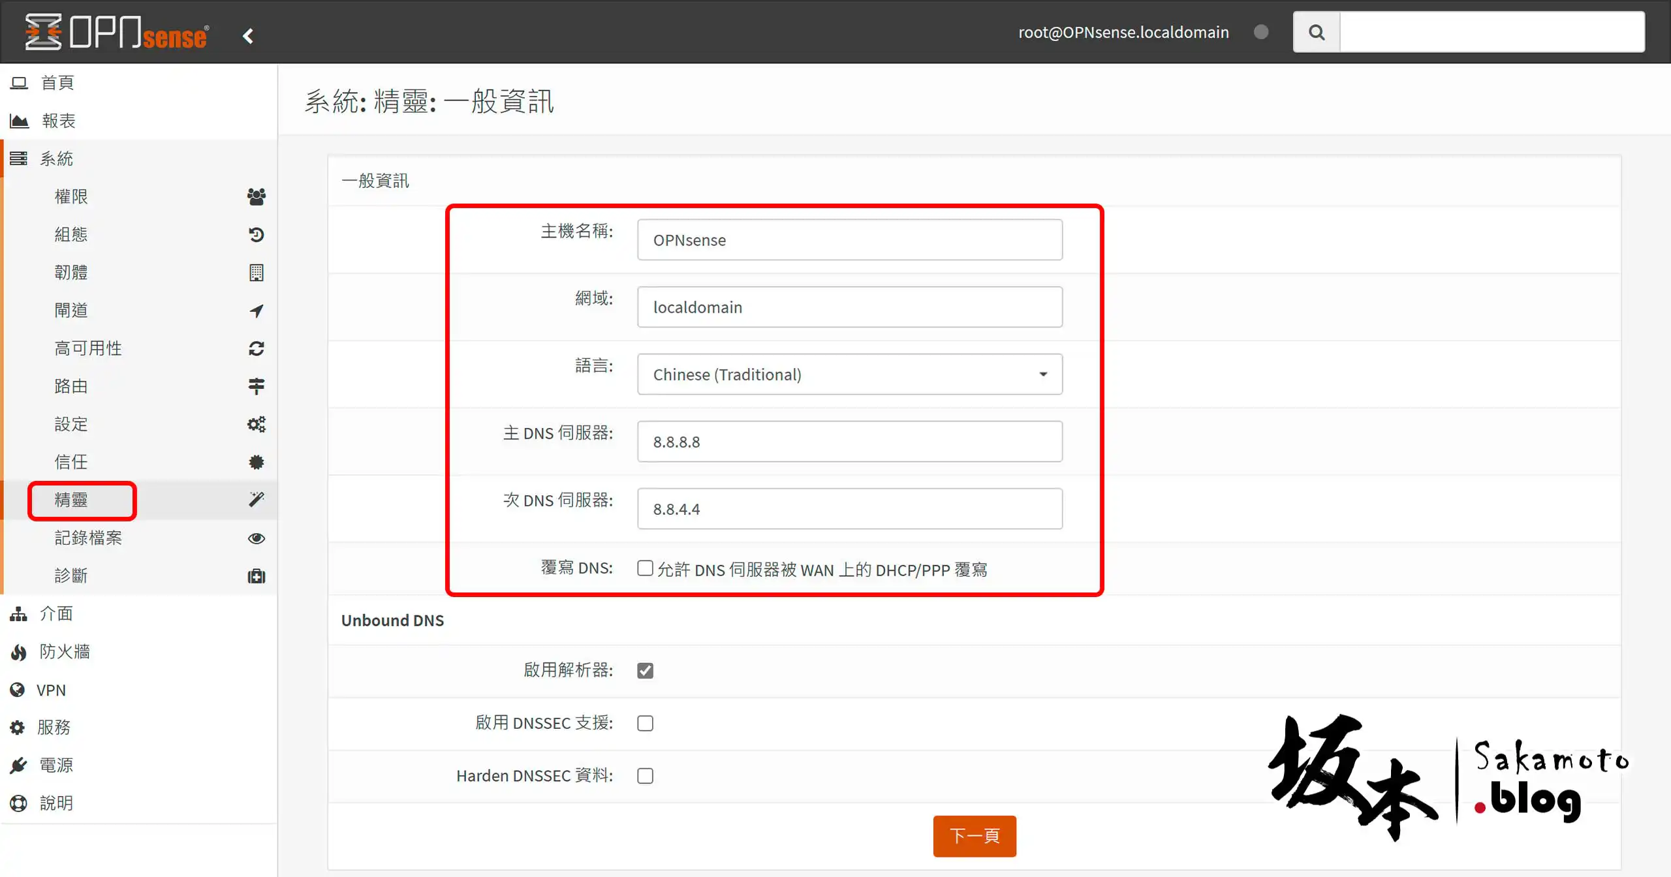1671x877 pixels.
Task: Uncheck the 啟用解析器 checkbox
Action: [x=645, y=670]
